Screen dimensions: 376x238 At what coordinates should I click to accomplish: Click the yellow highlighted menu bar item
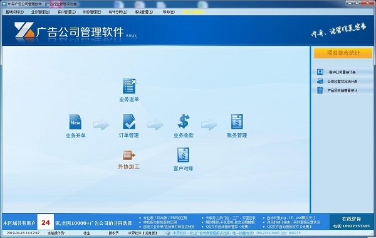(x=193, y=12)
